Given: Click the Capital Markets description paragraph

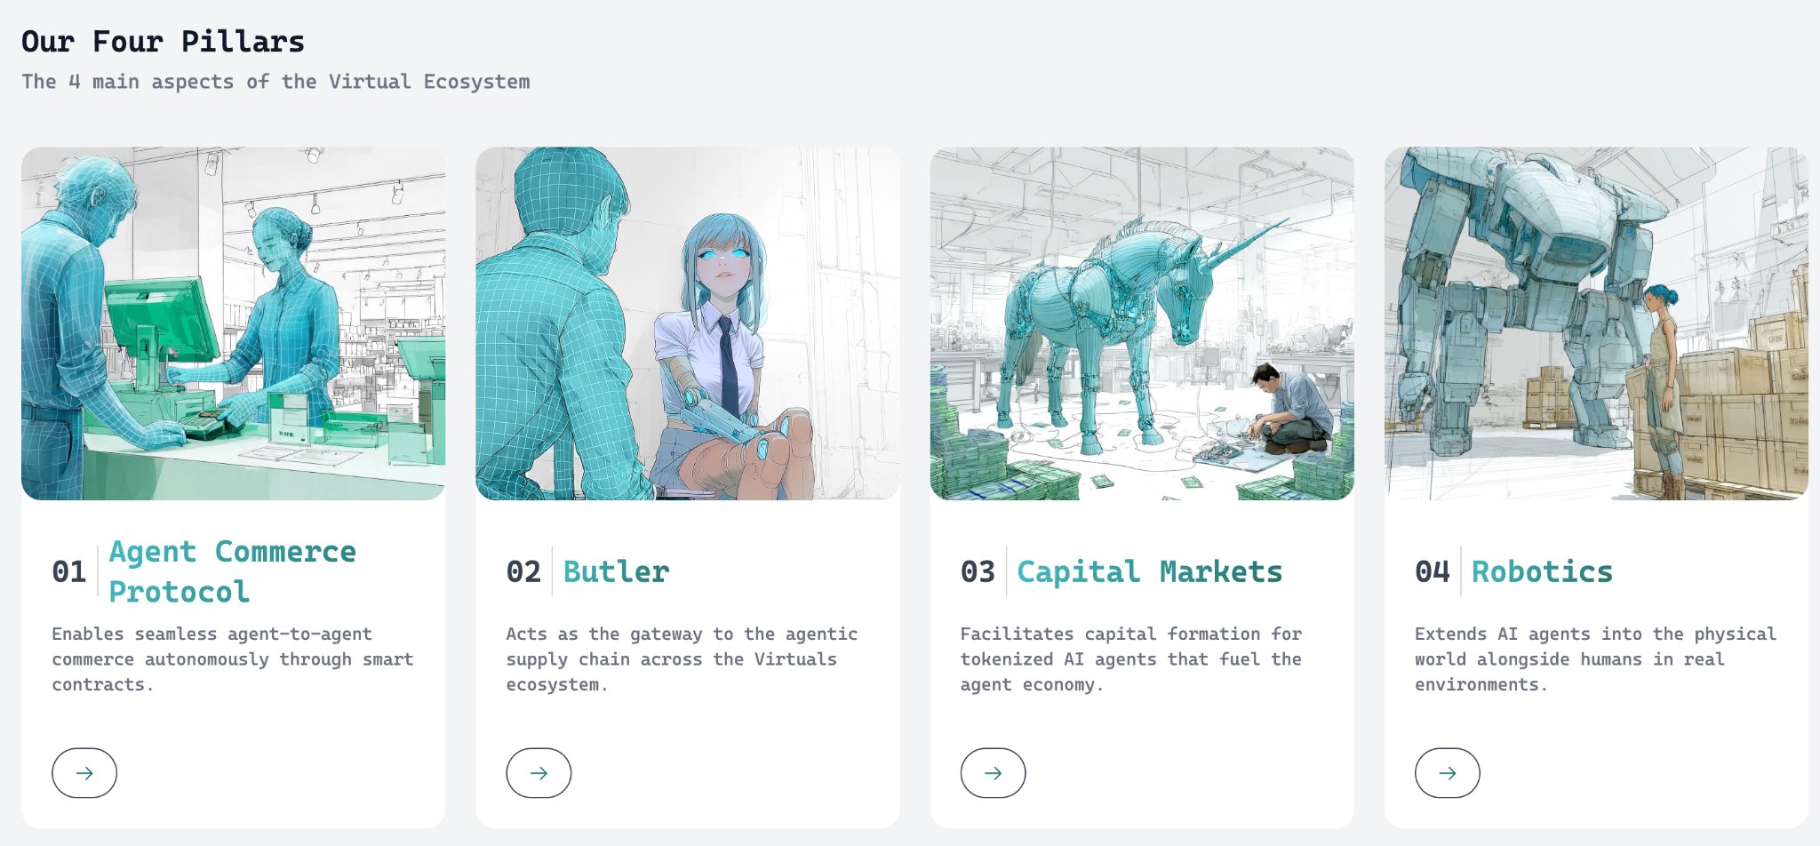Looking at the screenshot, I should (1130, 659).
